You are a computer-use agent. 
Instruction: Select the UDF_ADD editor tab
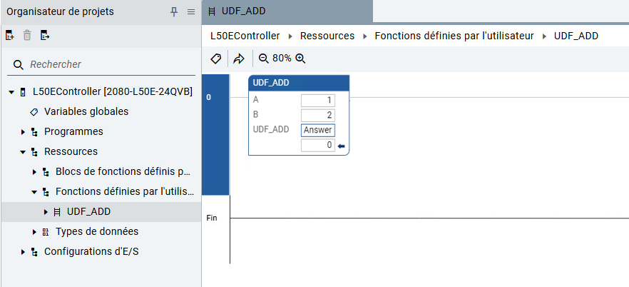(287, 11)
